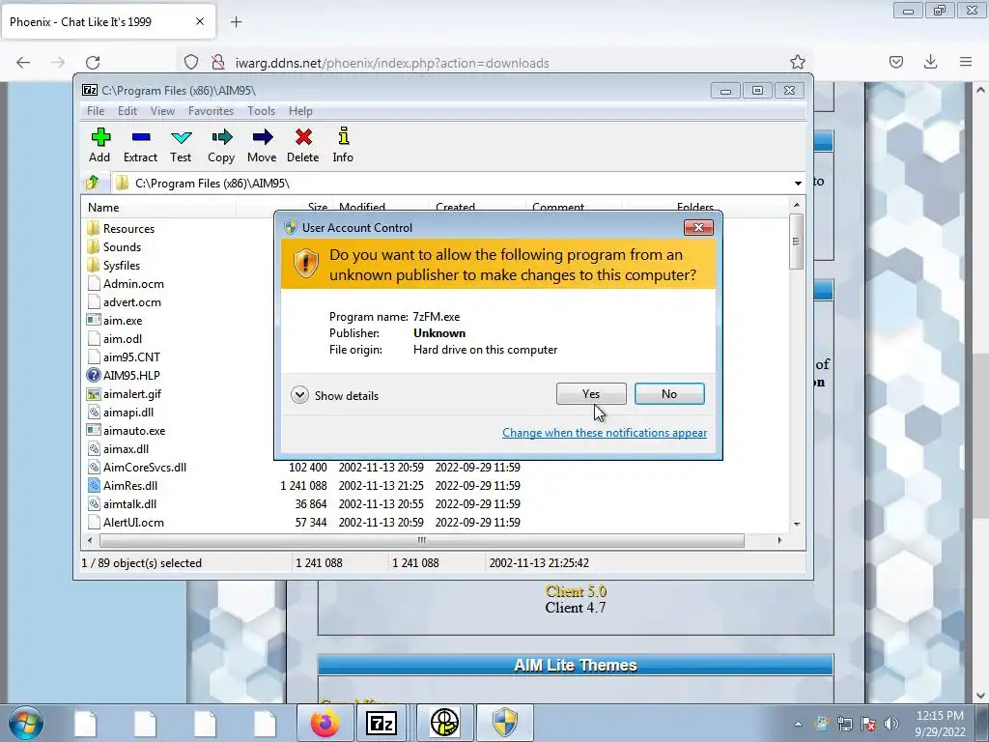The image size is (989, 742).
Task: Click the 7-Zip file list scroll down arrow
Action: pos(797,525)
